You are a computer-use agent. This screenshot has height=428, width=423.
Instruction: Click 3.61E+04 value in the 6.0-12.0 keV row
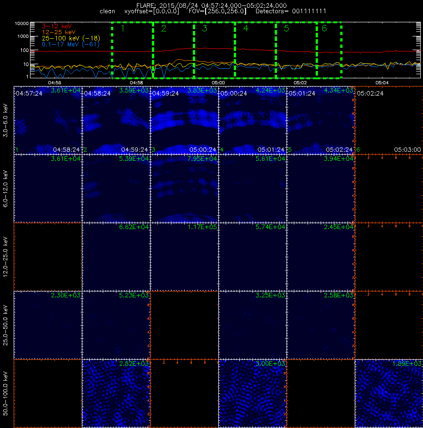point(66,158)
